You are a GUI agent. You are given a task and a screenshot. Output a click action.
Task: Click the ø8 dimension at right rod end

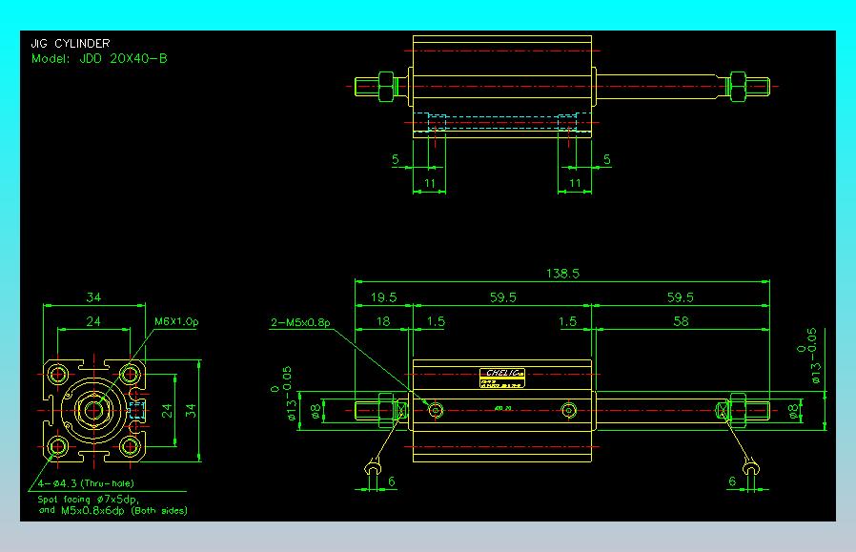click(x=794, y=411)
